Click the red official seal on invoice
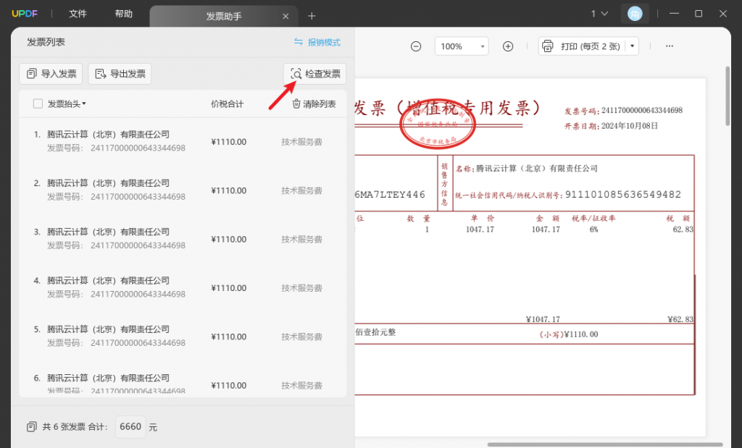 pos(438,124)
